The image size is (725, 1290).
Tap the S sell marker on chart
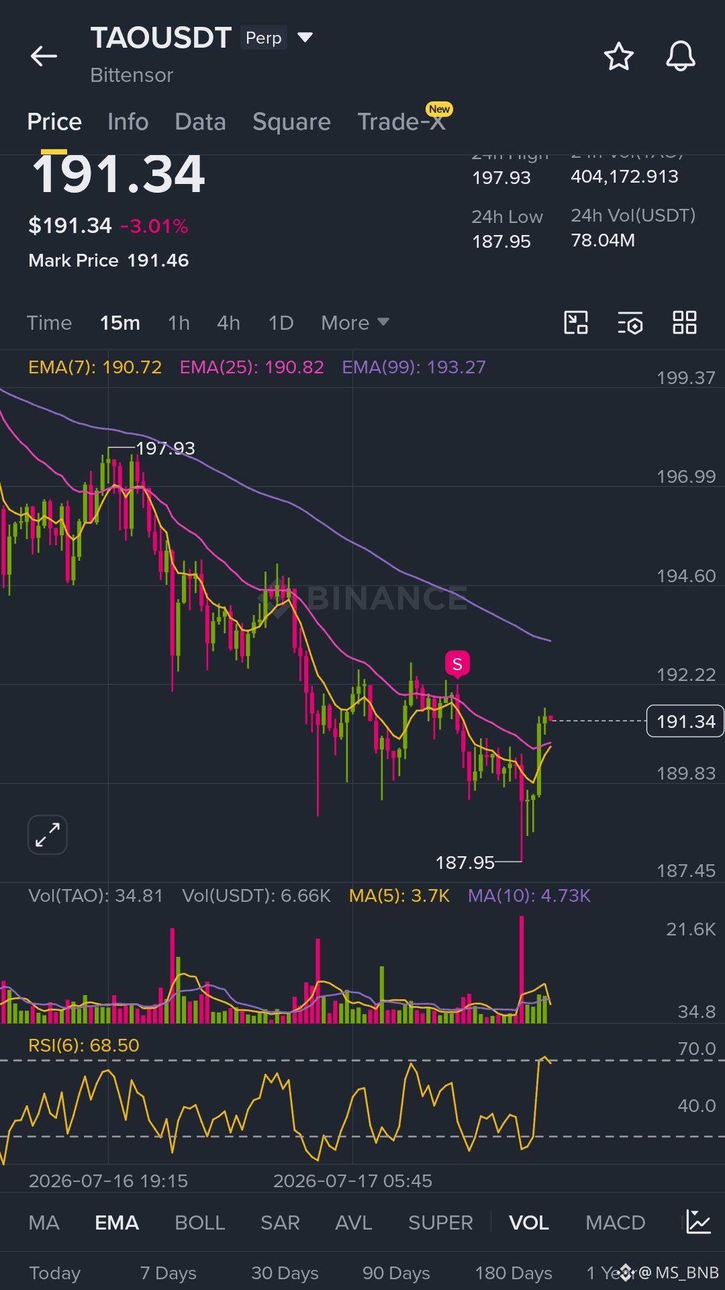coord(457,664)
